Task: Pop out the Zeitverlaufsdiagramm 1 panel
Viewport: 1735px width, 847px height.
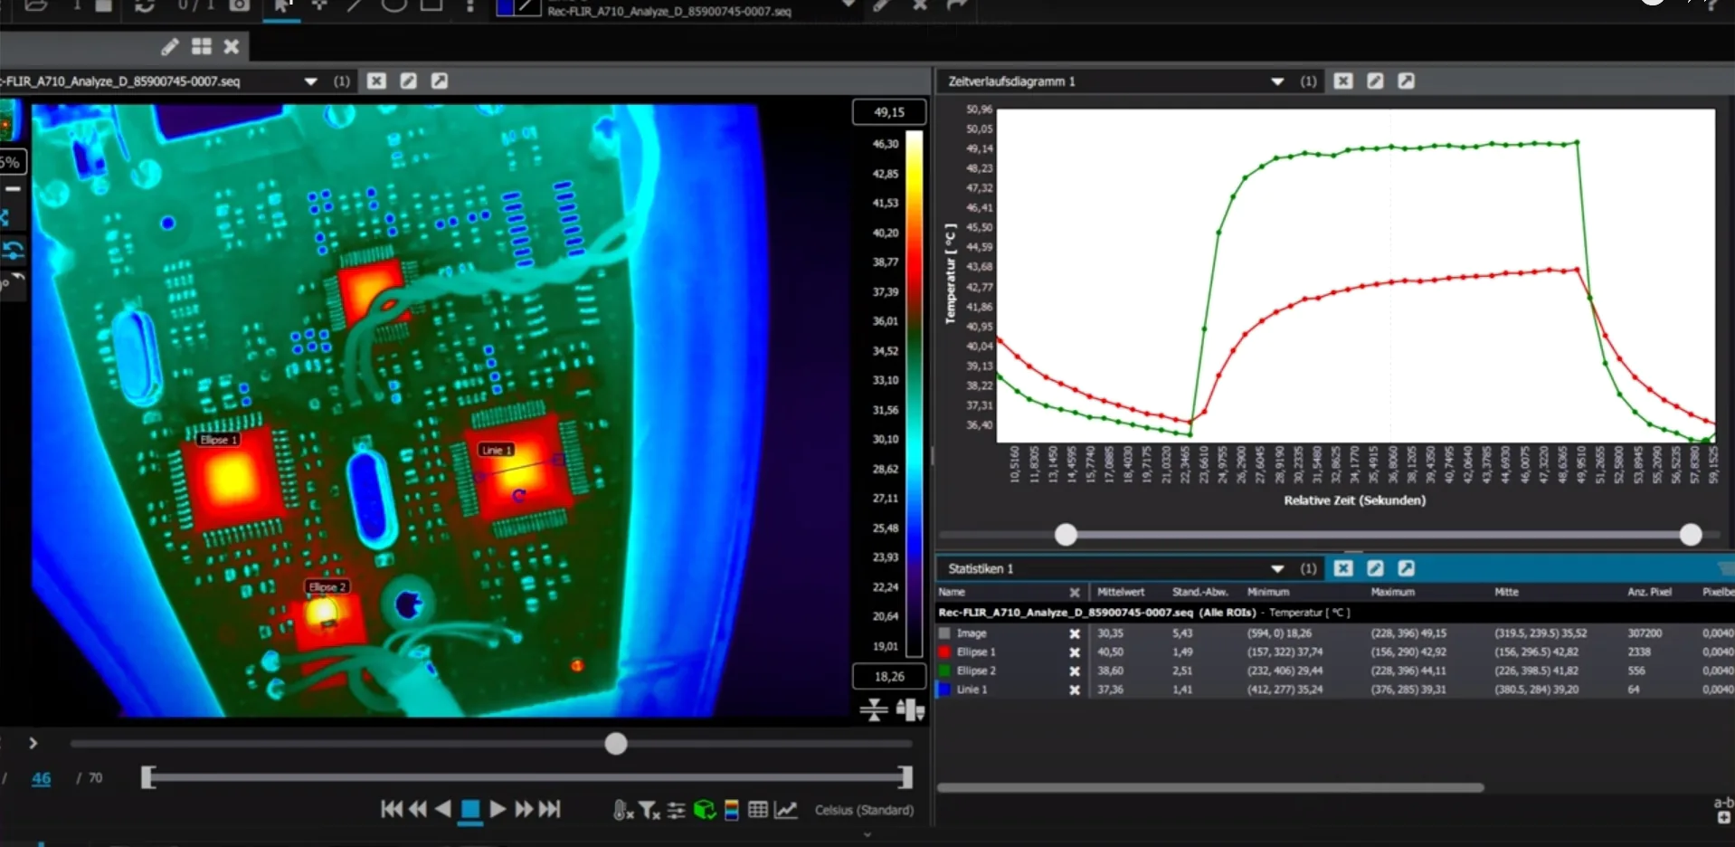Action: 1406,81
